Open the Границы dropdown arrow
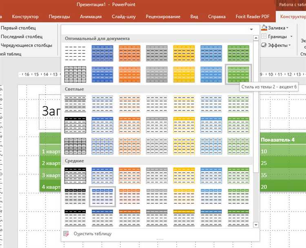Screen dimensions: 306x248 (x=291, y=36)
